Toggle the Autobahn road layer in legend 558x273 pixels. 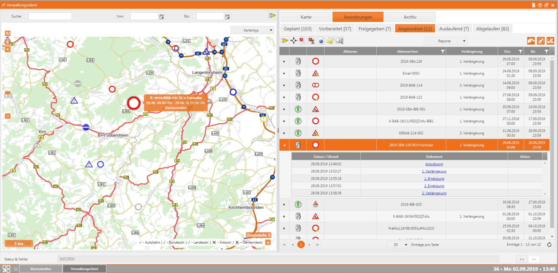tap(141, 242)
